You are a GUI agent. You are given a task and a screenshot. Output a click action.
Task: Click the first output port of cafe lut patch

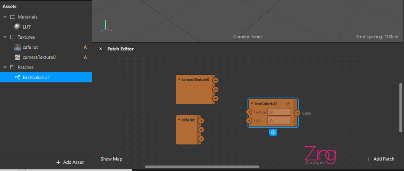201,121
